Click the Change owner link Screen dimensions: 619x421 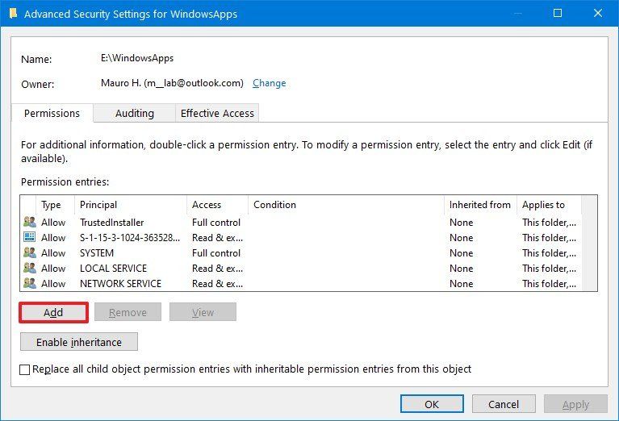click(269, 83)
